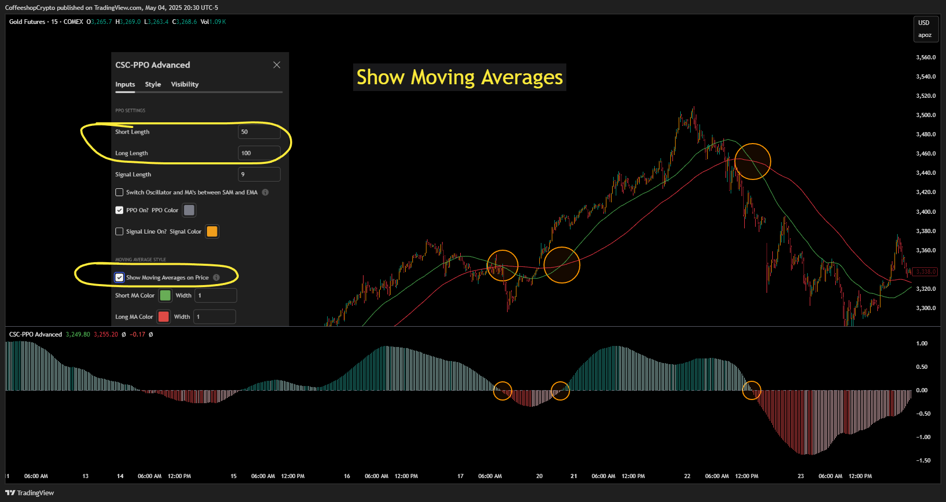The image size is (946, 502).
Task: Click the 3,338.0 current price label
Action: click(925, 272)
